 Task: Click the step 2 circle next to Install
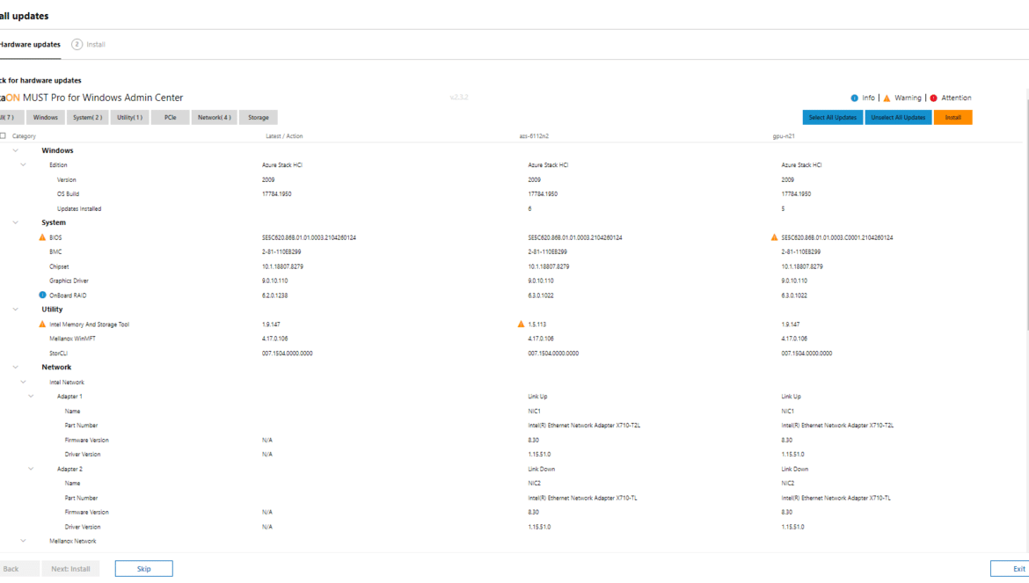77,45
